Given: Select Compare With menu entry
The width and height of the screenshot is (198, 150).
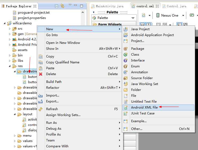Looking at the screenshot, I should click(80, 146).
